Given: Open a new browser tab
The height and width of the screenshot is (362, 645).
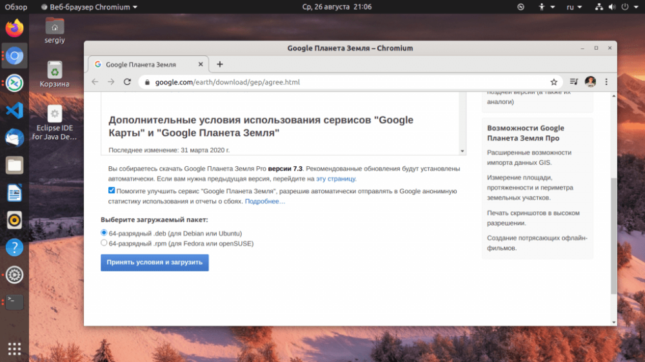Looking at the screenshot, I should [220, 64].
